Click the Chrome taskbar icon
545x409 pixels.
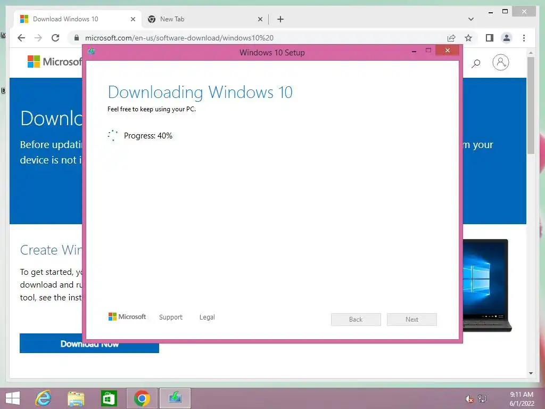tap(142, 398)
